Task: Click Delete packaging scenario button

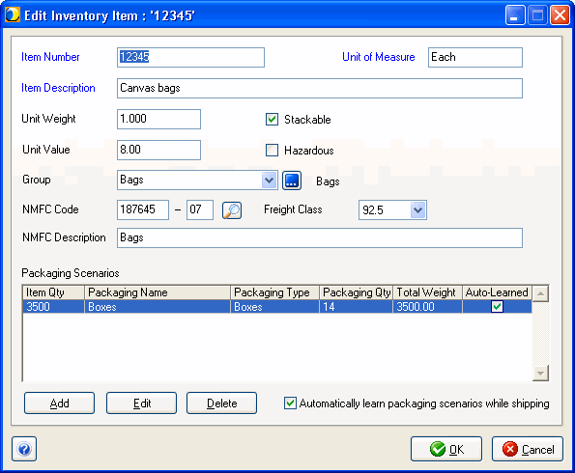Action: coord(221,403)
